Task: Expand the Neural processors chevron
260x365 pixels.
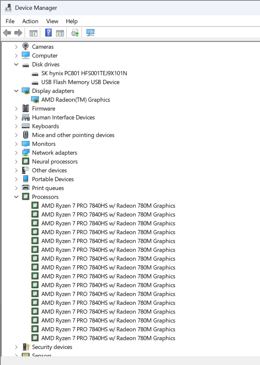Action: (16, 162)
